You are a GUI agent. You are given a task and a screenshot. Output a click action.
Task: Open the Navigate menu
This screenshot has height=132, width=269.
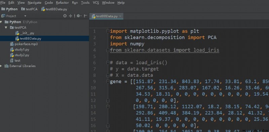tap(35, 3)
